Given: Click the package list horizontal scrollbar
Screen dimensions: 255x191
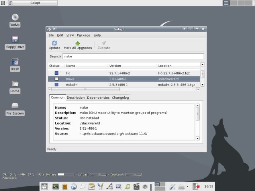Looking at the screenshot, I should coord(124,89).
